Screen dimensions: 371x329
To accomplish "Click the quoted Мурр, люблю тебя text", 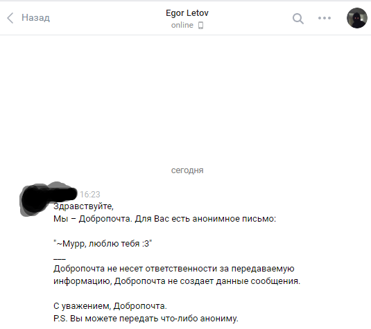I will point(103,243).
